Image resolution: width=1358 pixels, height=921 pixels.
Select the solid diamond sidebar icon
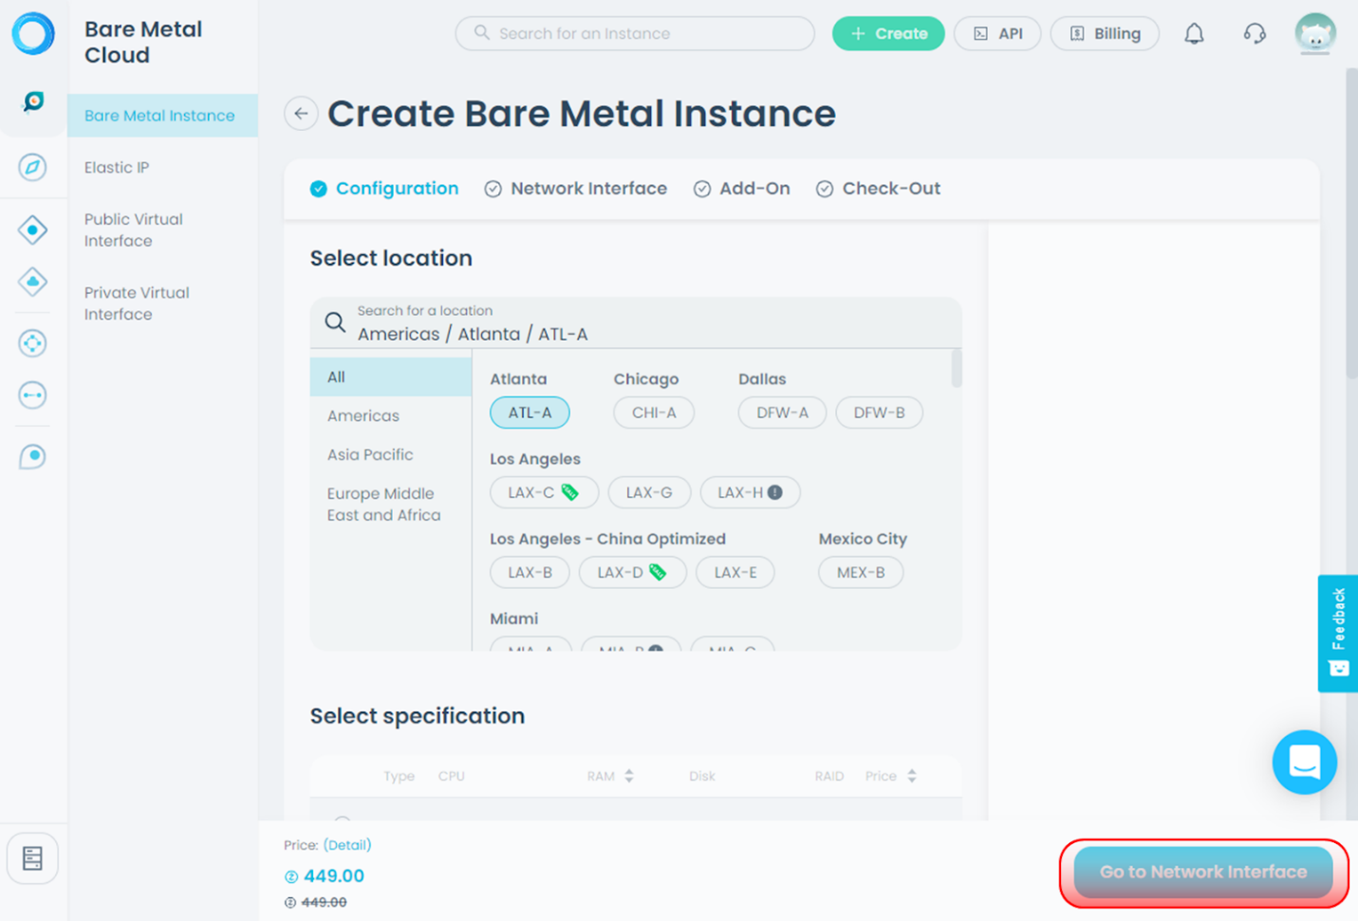coord(32,229)
